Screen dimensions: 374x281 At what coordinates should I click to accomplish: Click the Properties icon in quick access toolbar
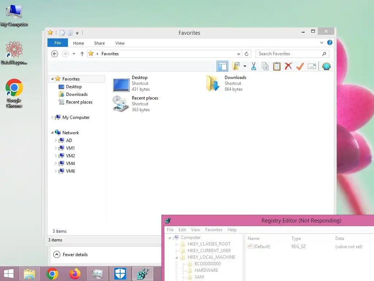[x=62, y=33]
